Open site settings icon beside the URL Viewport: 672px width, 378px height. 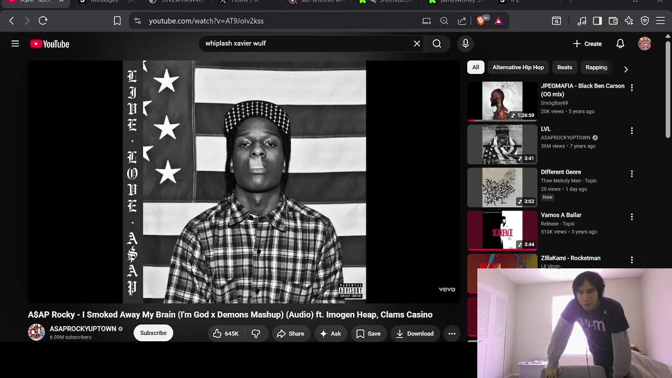138,21
